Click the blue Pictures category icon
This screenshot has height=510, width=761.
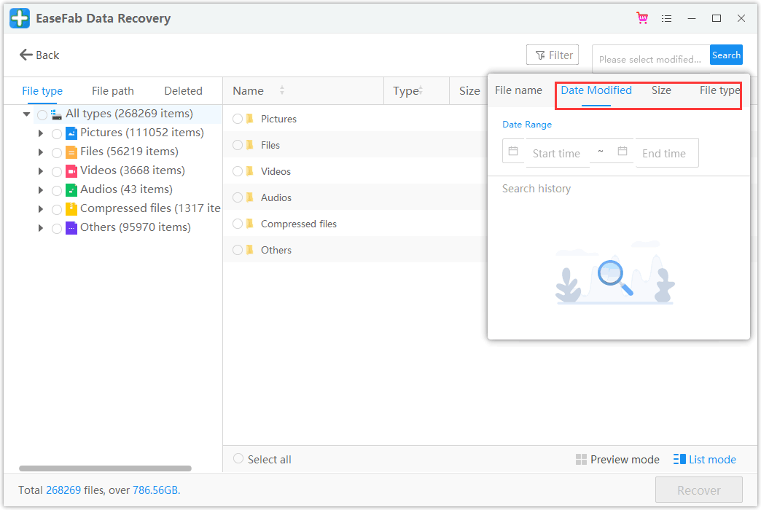71,133
